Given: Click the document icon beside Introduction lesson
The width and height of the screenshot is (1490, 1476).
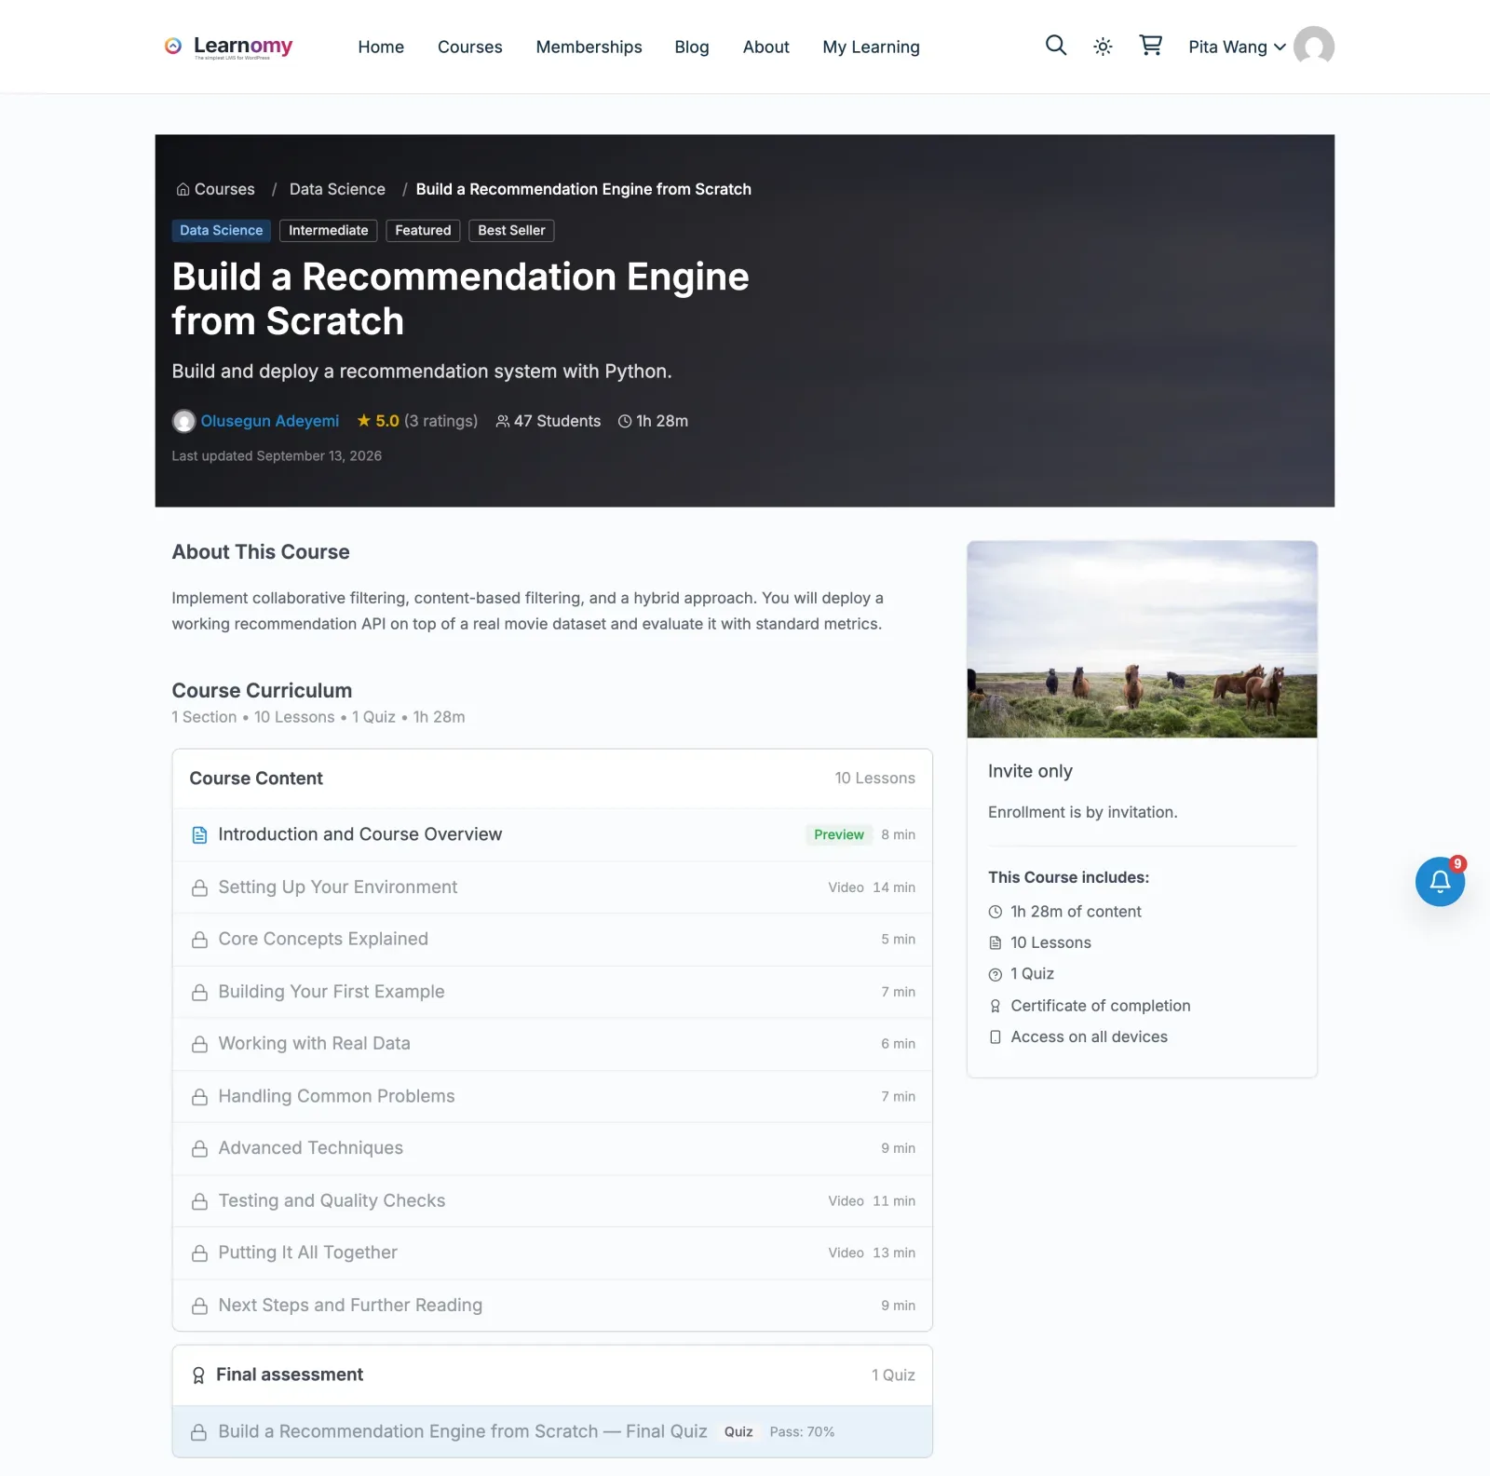Looking at the screenshot, I should [x=199, y=835].
